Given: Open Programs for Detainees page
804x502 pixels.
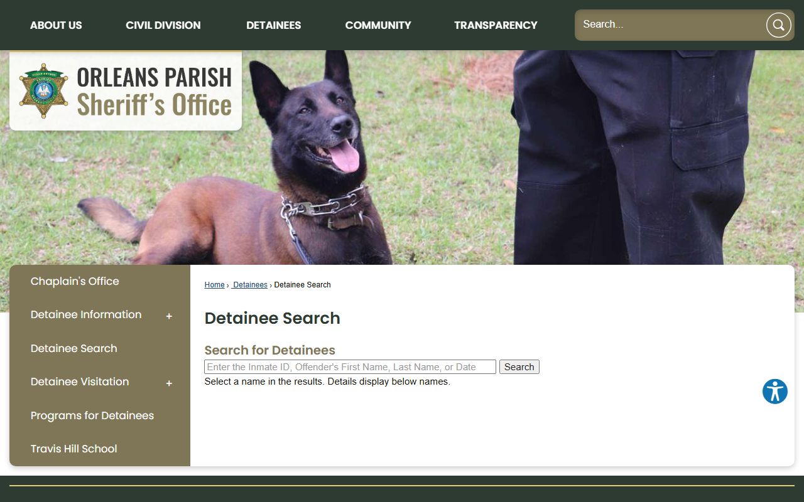Looking at the screenshot, I should point(92,415).
